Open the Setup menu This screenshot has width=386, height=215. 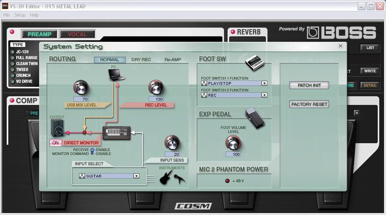coord(20,15)
